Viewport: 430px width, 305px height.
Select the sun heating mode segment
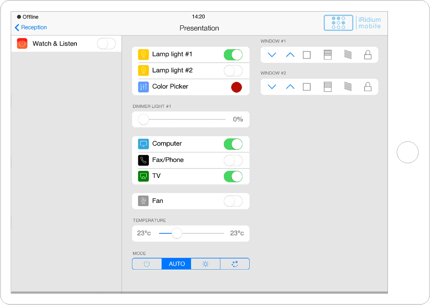click(206, 264)
